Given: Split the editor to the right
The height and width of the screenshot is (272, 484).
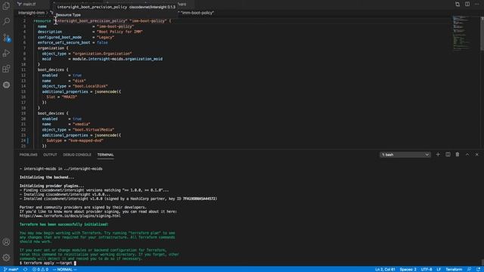Looking at the screenshot, I should 467,4.
